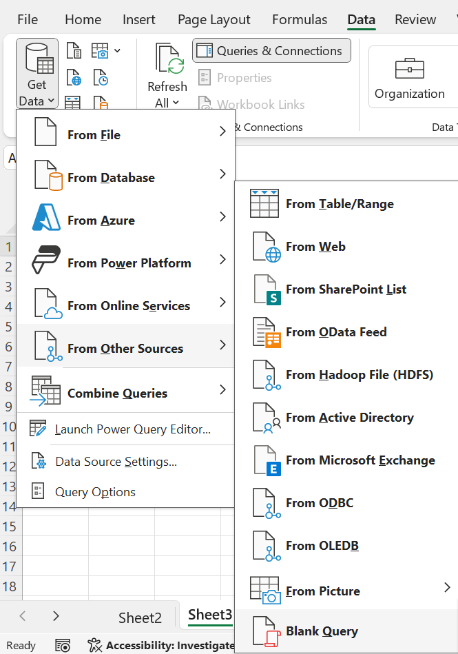Switch to the Sheet2 worksheet tab

click(140, 617)
